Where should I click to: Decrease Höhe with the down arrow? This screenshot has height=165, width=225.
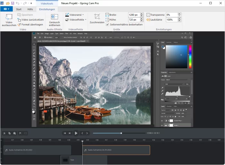tap(142, 21)
